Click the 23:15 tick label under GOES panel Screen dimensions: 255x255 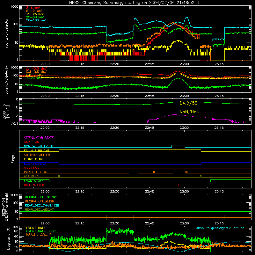tap(219, 128)
